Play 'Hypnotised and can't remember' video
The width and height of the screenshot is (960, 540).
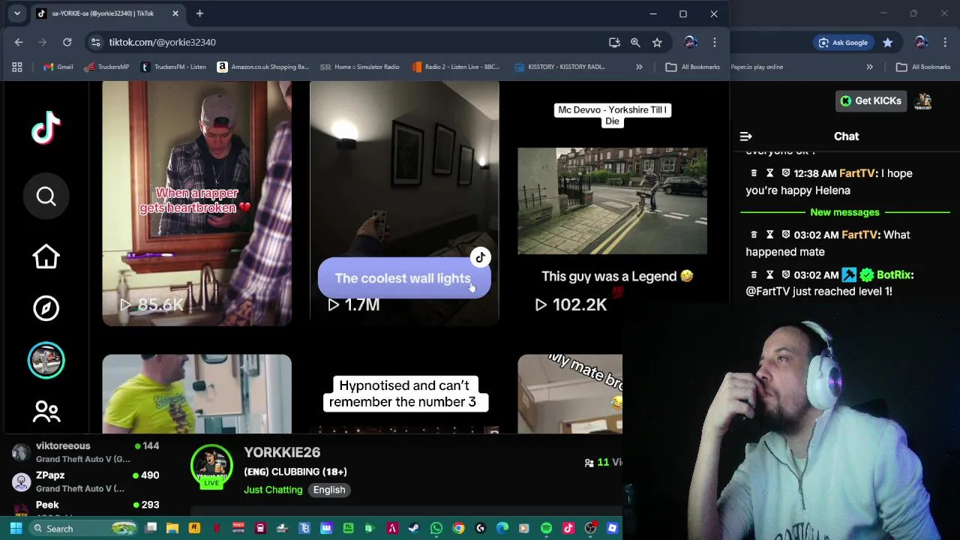tap(404, 394)
